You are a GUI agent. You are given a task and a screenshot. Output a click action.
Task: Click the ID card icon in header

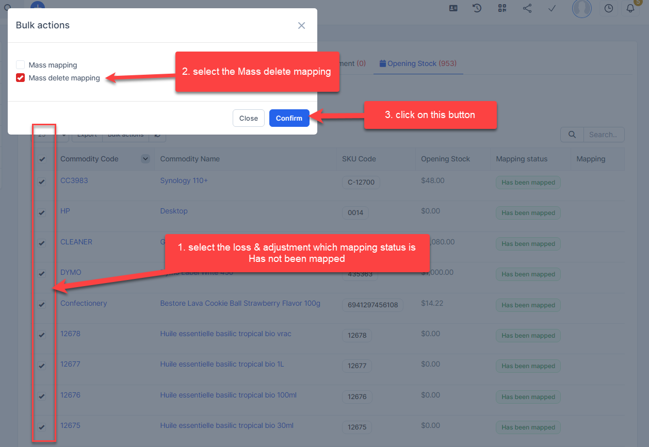pyautogui.click(x=453, y=8)
